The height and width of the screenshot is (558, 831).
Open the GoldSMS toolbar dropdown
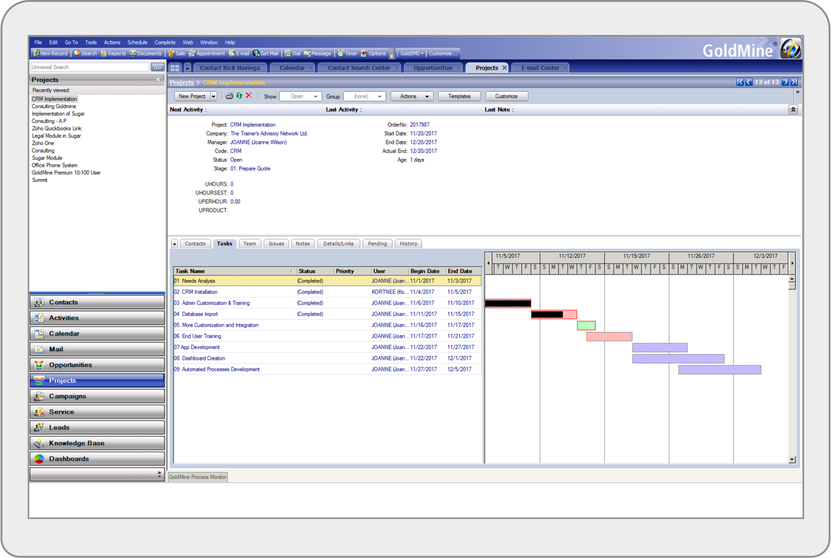click(411, 54)
